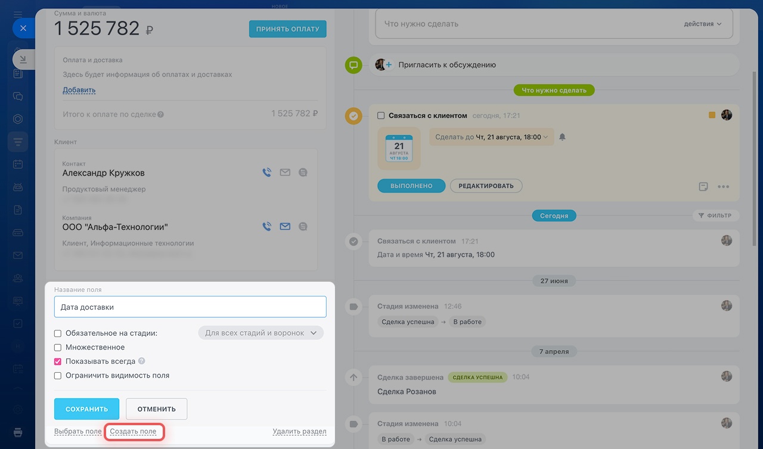Enable the Множественное checkbox
Viewport: 763px width, 449px height.
[58, 347]
